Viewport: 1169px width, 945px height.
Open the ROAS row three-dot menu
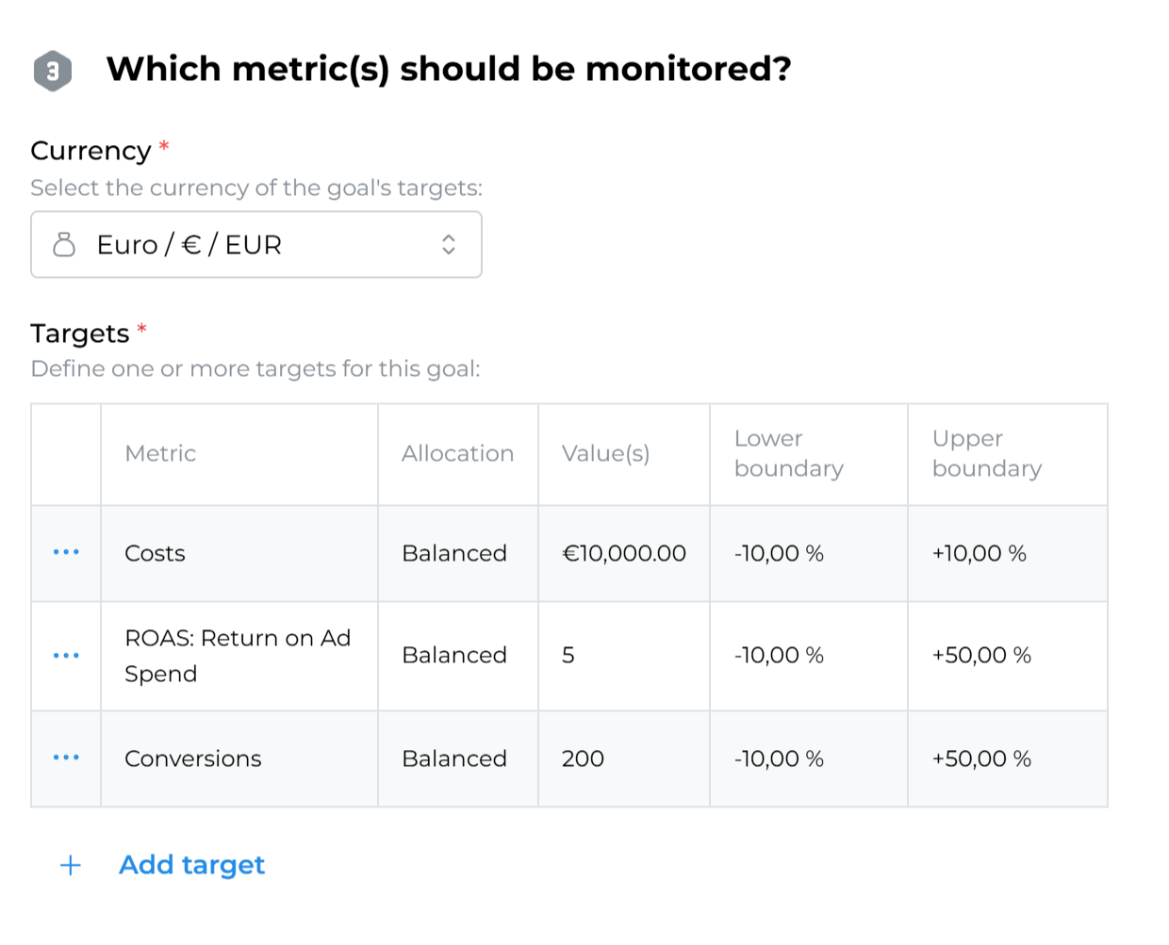[x=66, y=656]
